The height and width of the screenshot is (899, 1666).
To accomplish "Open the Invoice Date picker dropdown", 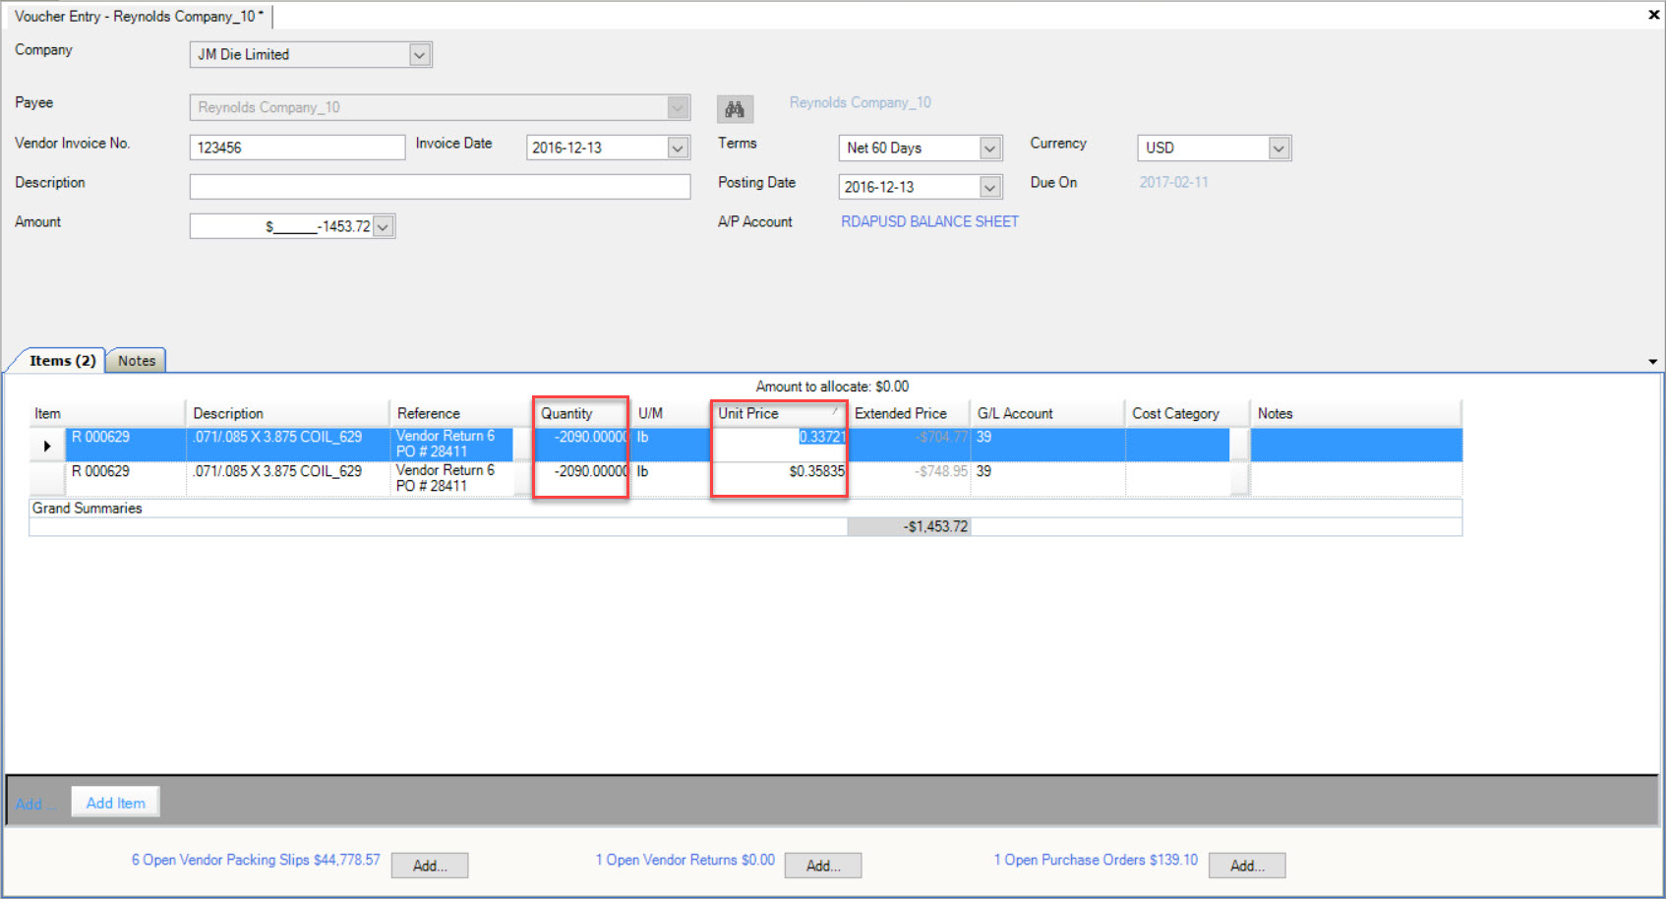I will pos(678,148).
